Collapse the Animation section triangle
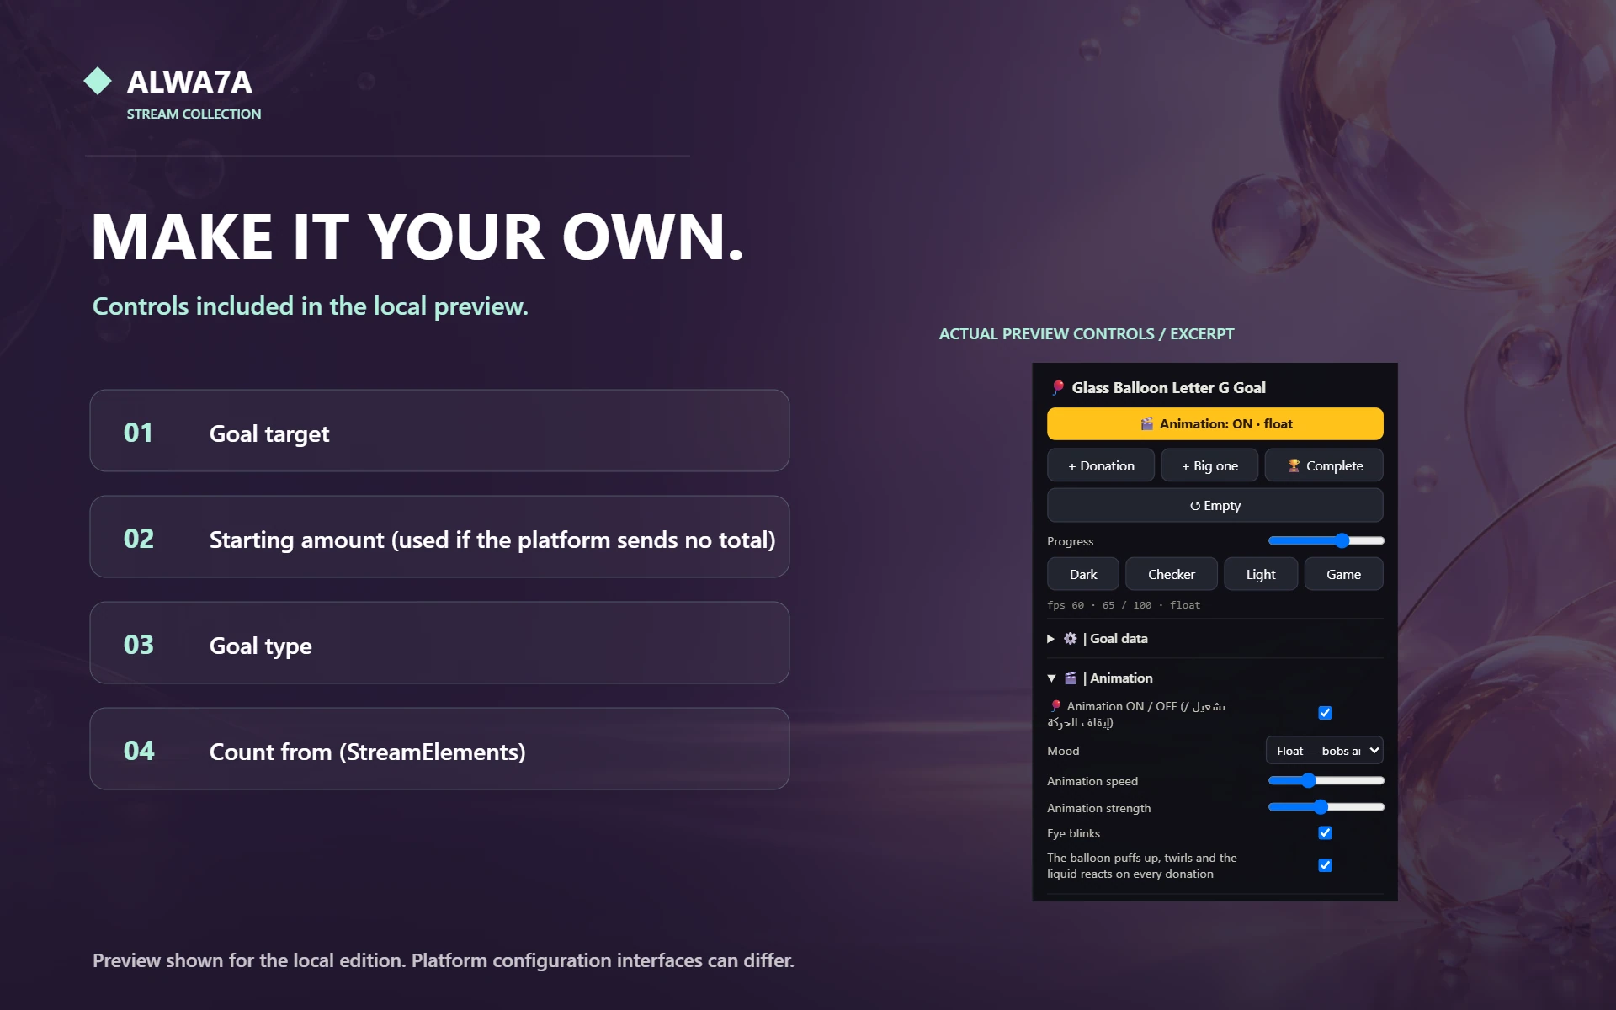This screenshot has width=1616, height=1010. 1051,678
